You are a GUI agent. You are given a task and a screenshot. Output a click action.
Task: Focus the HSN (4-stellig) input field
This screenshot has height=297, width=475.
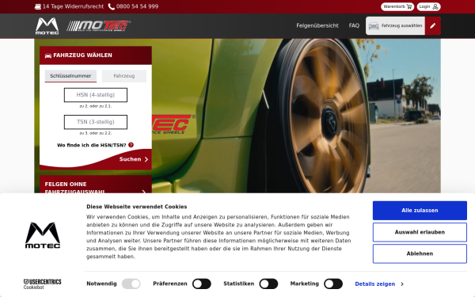96,95
